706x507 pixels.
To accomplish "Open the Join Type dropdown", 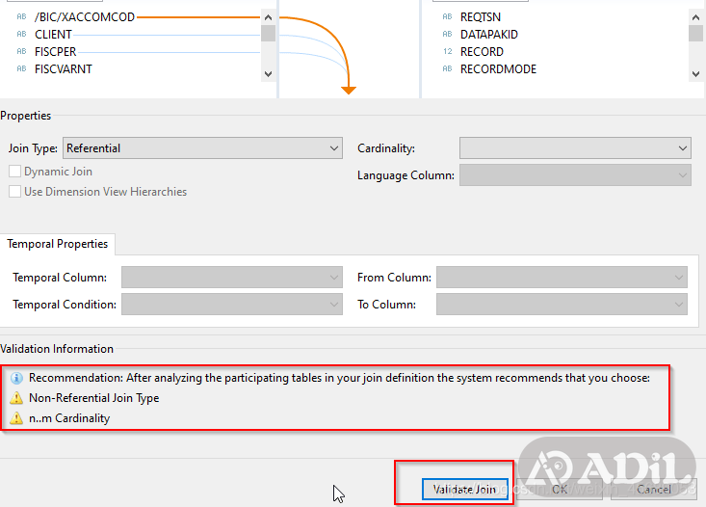I will coord(202,148).
